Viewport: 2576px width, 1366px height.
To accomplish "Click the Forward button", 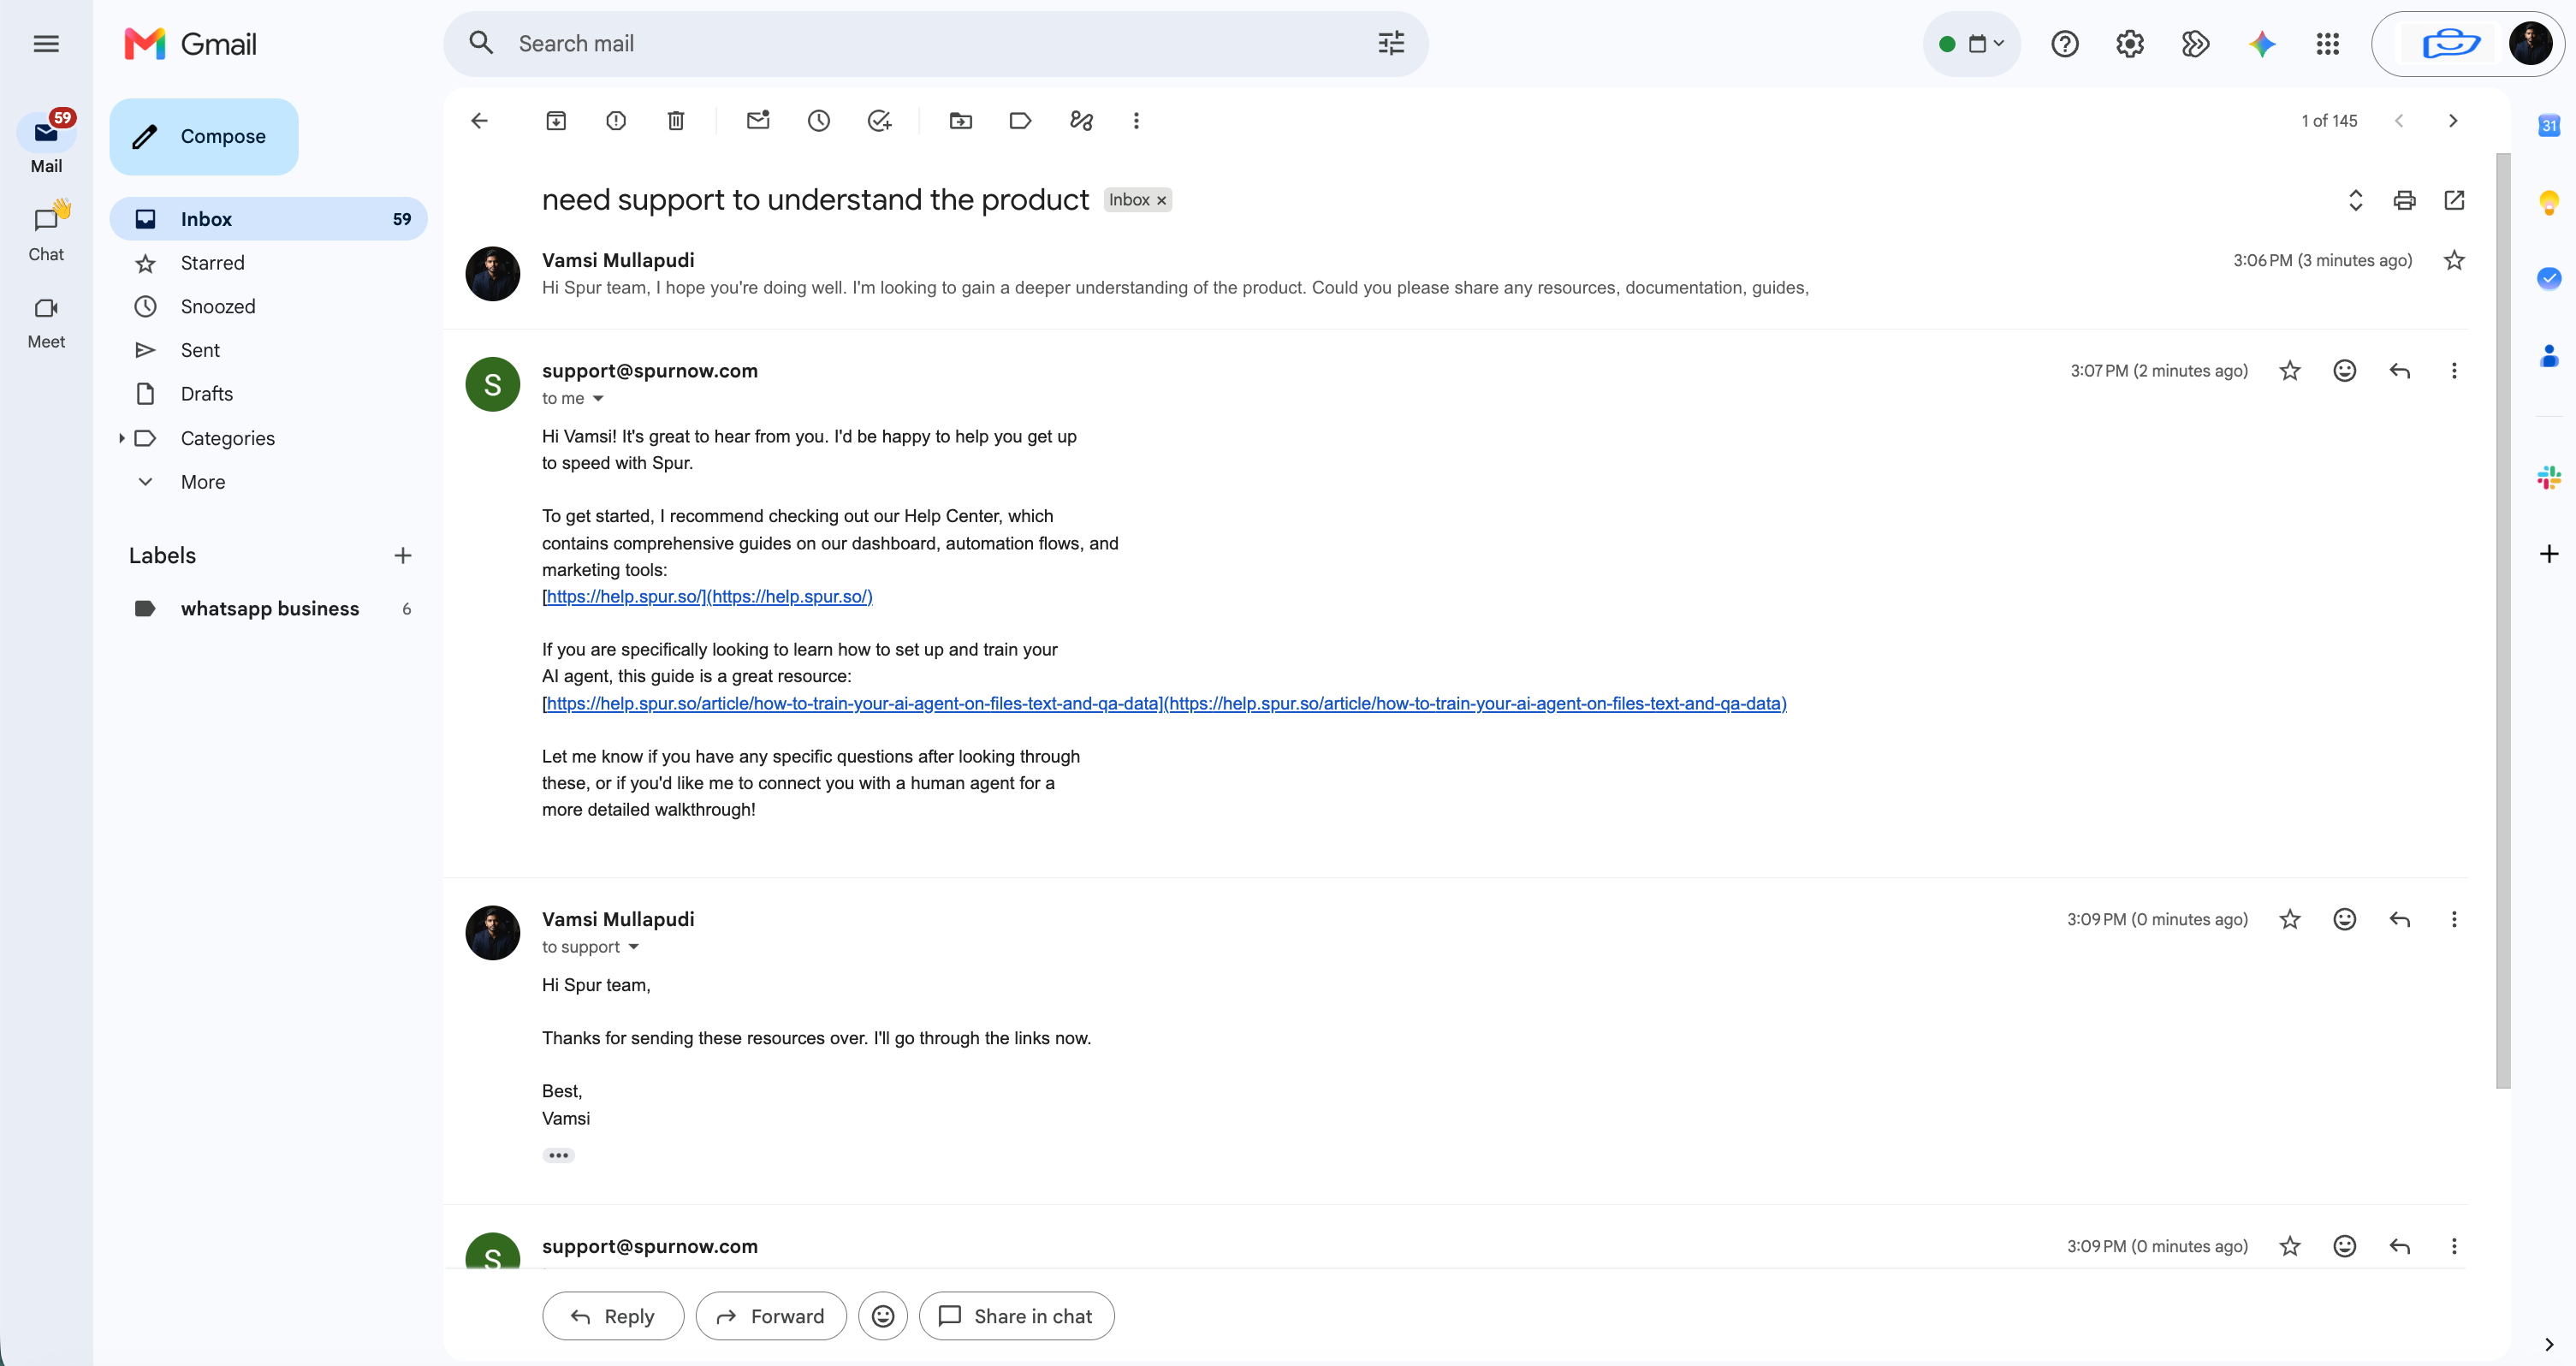I will pos(771,1316).
